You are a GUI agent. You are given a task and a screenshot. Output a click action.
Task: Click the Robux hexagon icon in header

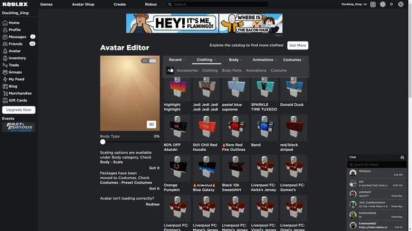[x=382, y=4]
